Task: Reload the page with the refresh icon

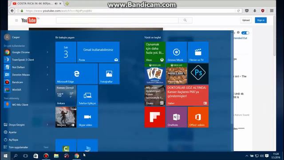Action: 238,11
